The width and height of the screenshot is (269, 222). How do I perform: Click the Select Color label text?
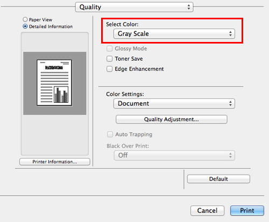coord(122,24)
